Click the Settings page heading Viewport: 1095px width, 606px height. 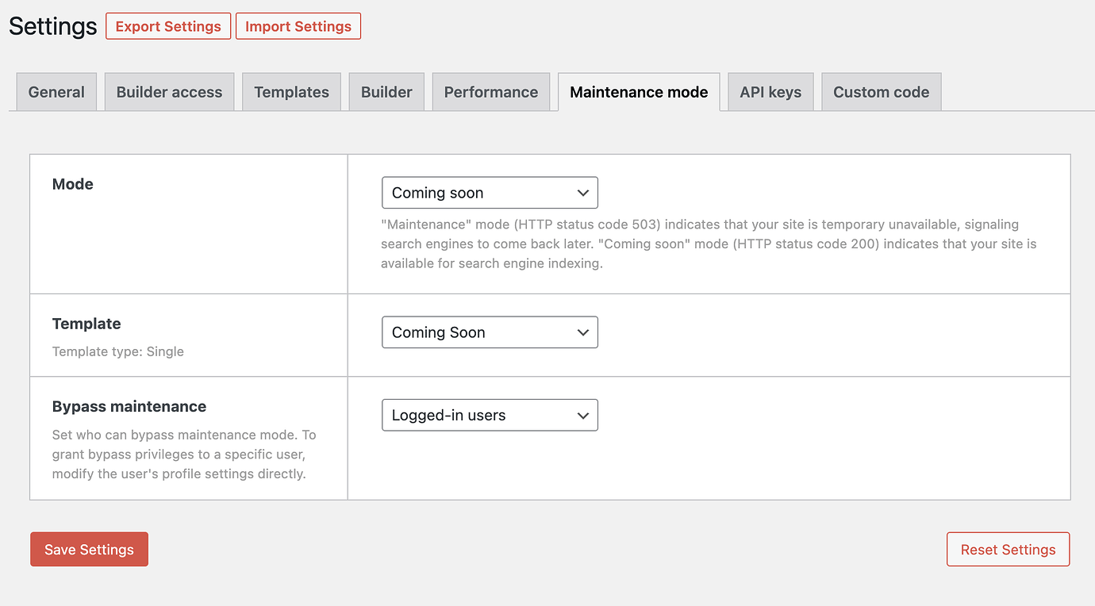click(x=52, y=25)
